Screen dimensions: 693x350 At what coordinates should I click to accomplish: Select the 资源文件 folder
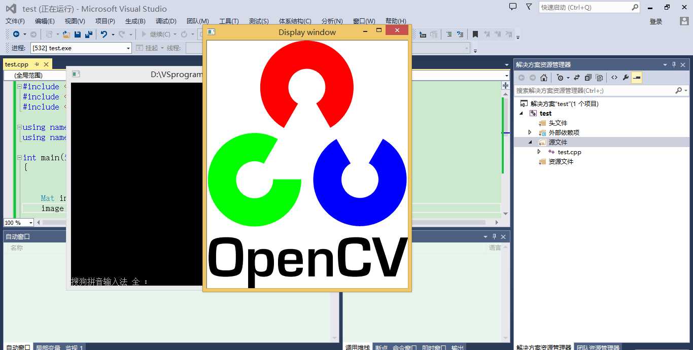(561, 161)
